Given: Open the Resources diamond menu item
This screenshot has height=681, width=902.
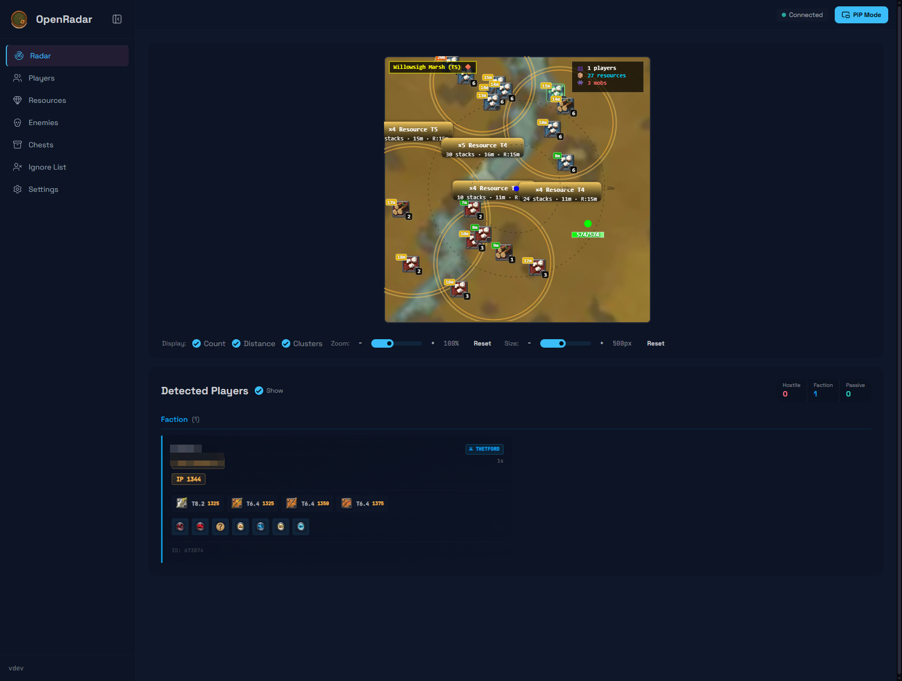Looking at the screenshot, I should (x=17, y=100).
